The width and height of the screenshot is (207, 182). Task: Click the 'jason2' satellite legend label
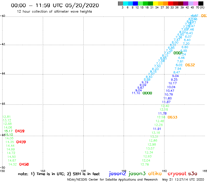coord(117,174)
